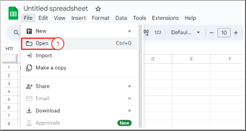Image resolution: width=246 pixels, height=131 pixels.
Task: Open the Default font dropdown
Action: [x=185, y=33]
